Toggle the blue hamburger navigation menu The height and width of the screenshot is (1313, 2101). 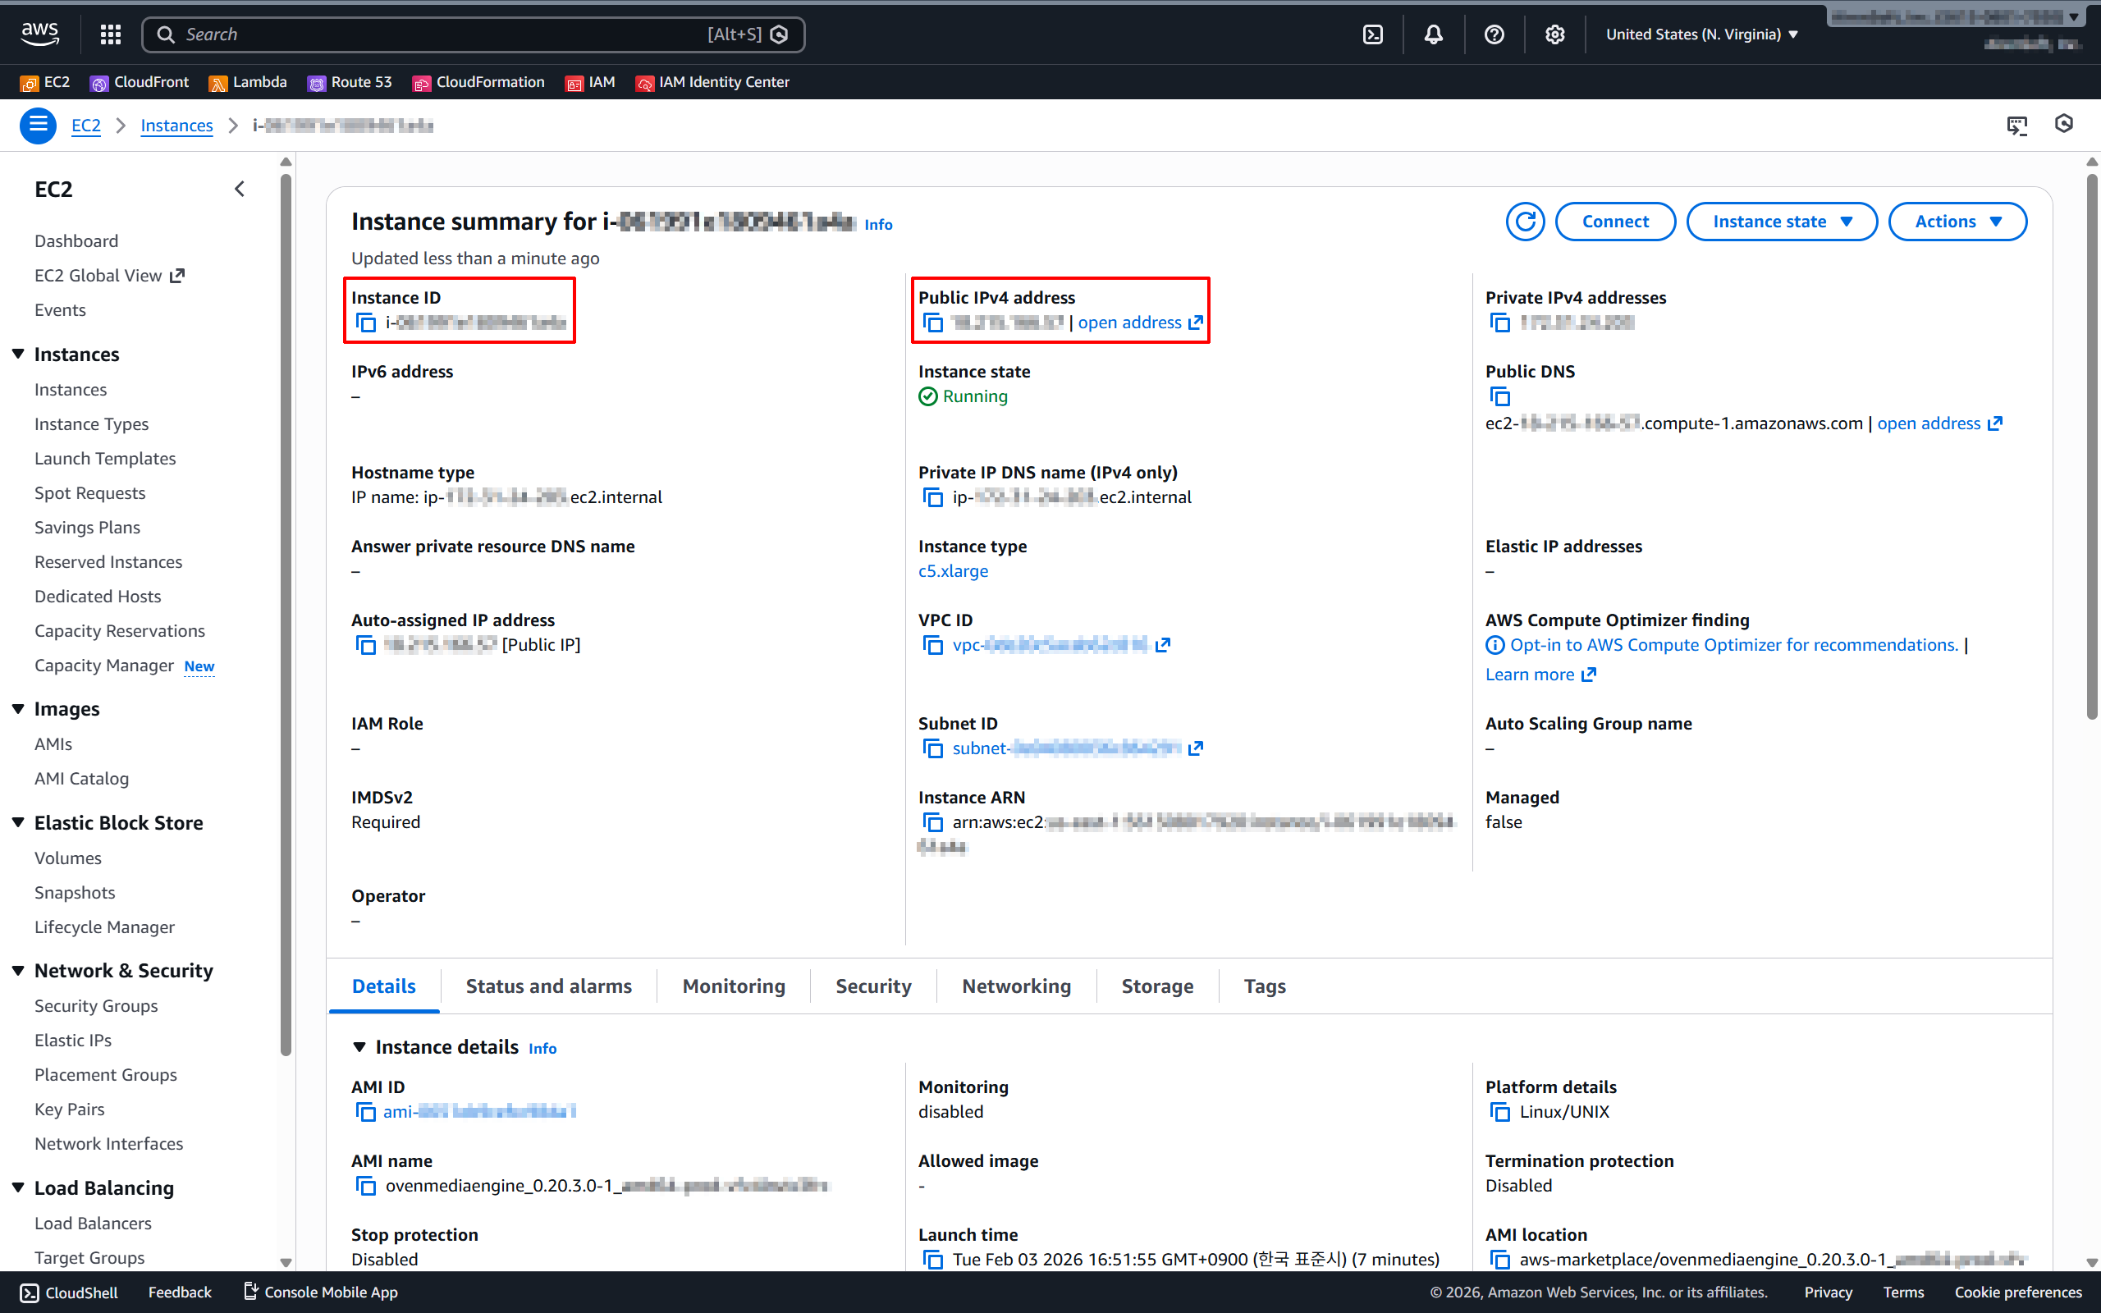pyautogui.click(x=39, y=126)
